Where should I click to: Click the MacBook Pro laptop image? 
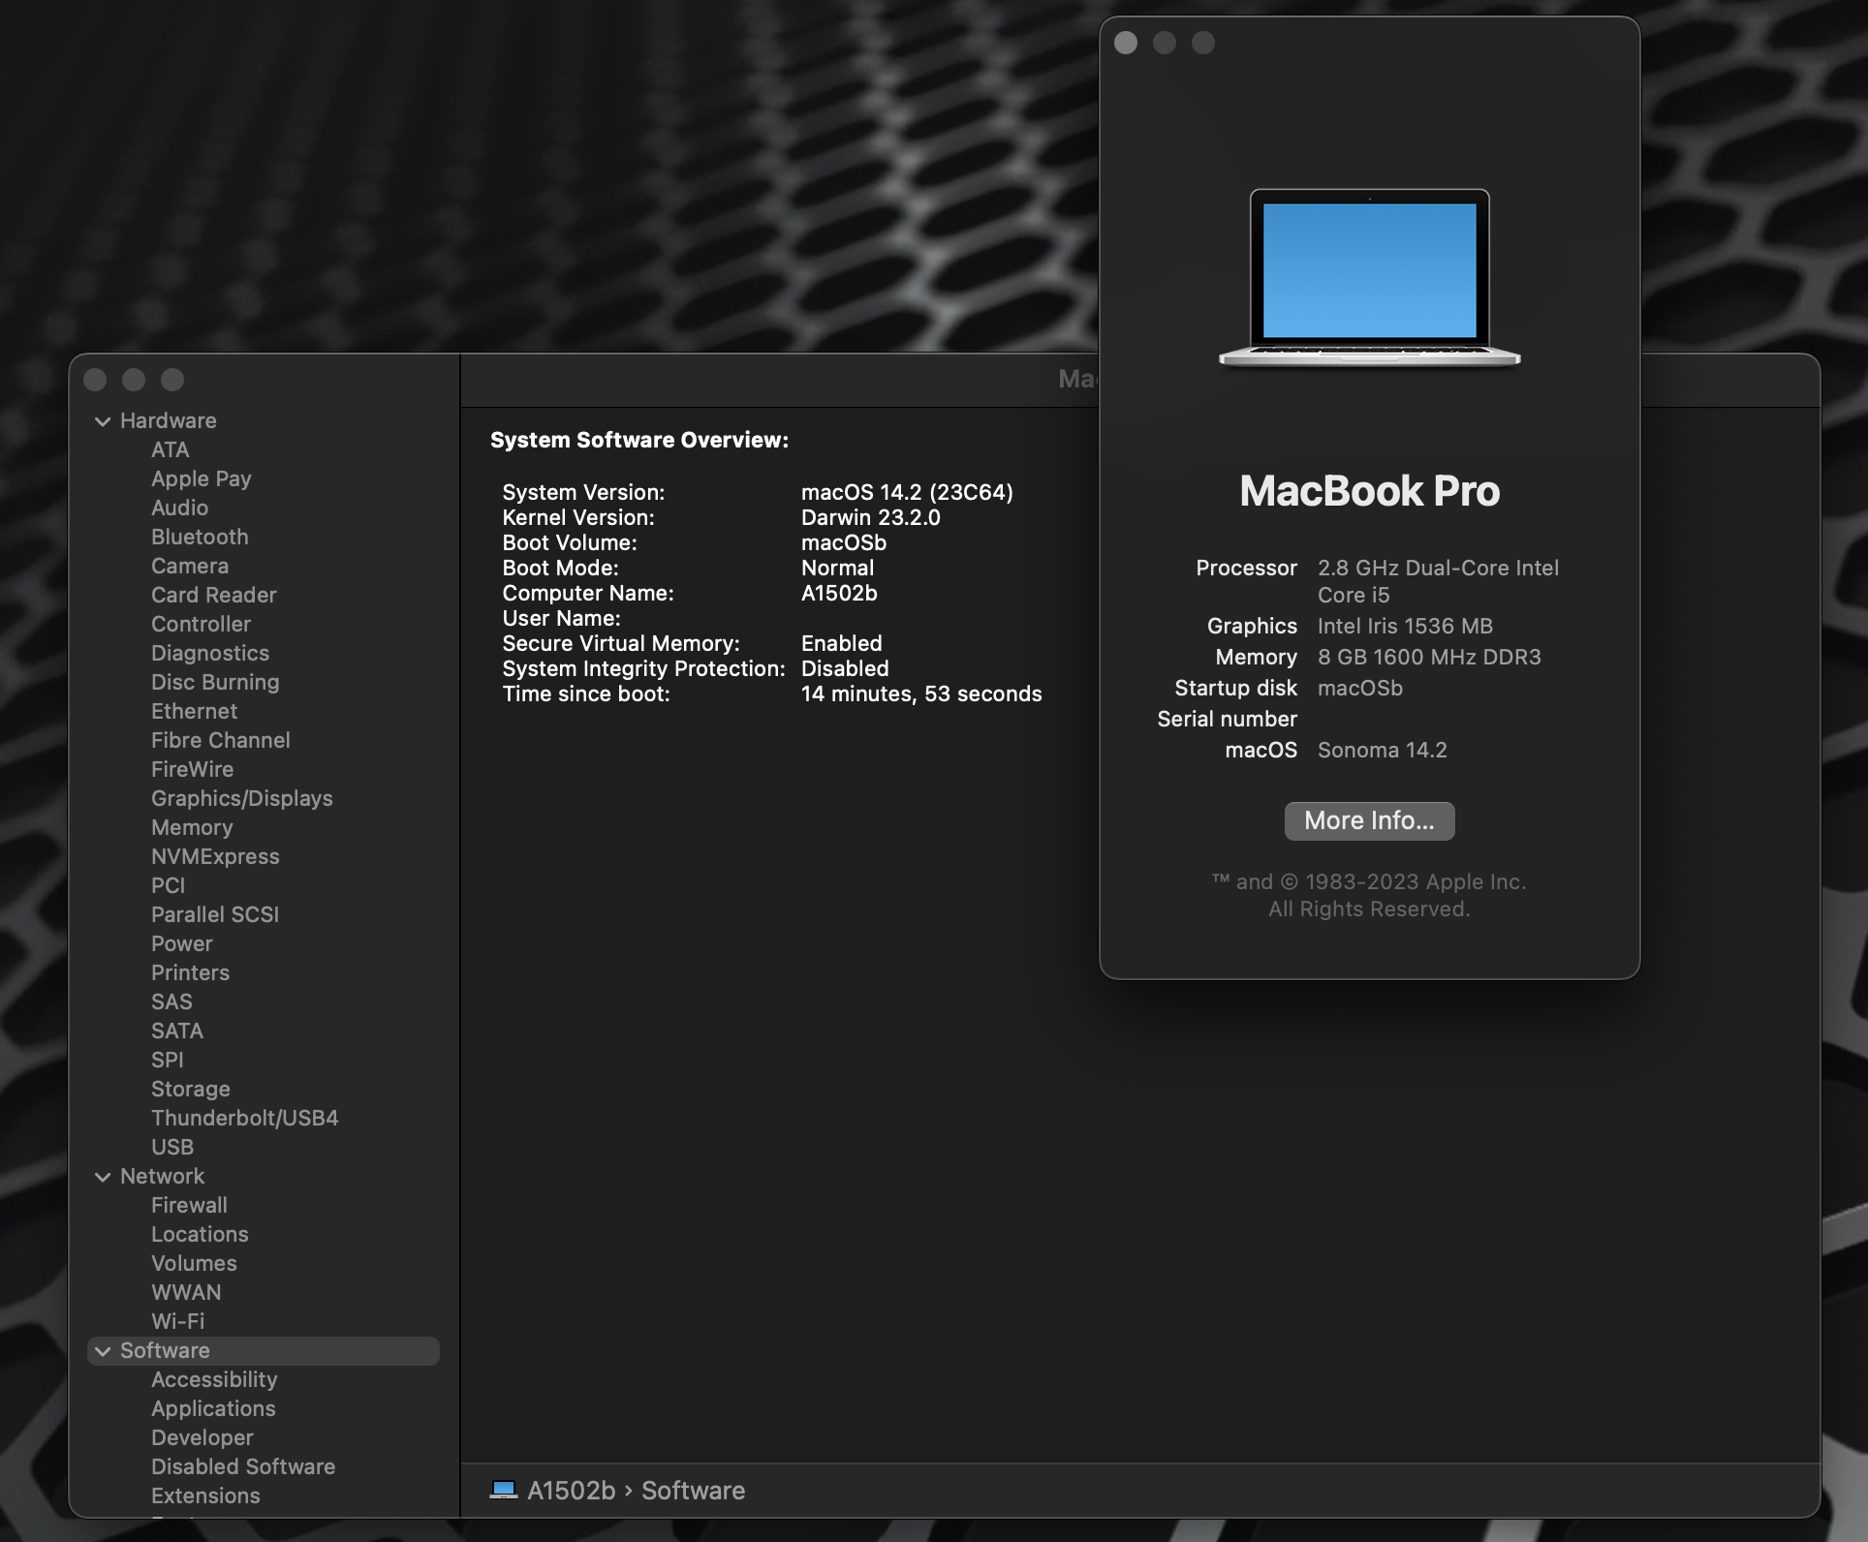1369,279
